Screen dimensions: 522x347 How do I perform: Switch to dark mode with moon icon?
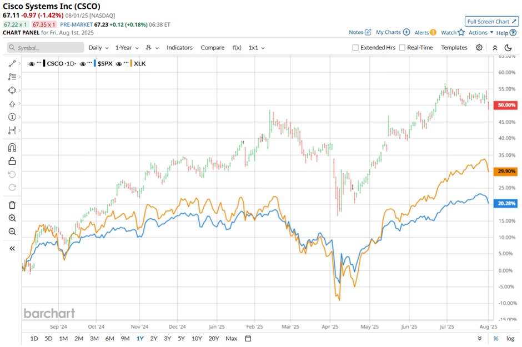point(508,48)
